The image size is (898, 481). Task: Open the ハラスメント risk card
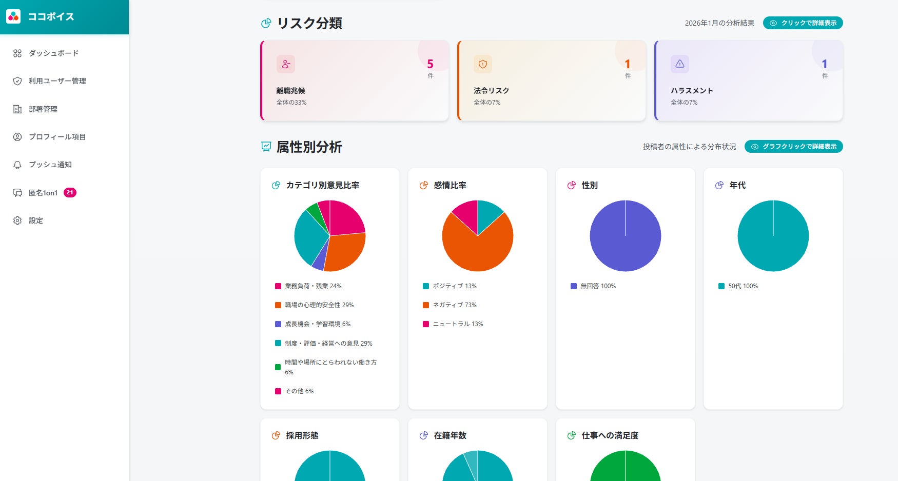tap(749, 81)
